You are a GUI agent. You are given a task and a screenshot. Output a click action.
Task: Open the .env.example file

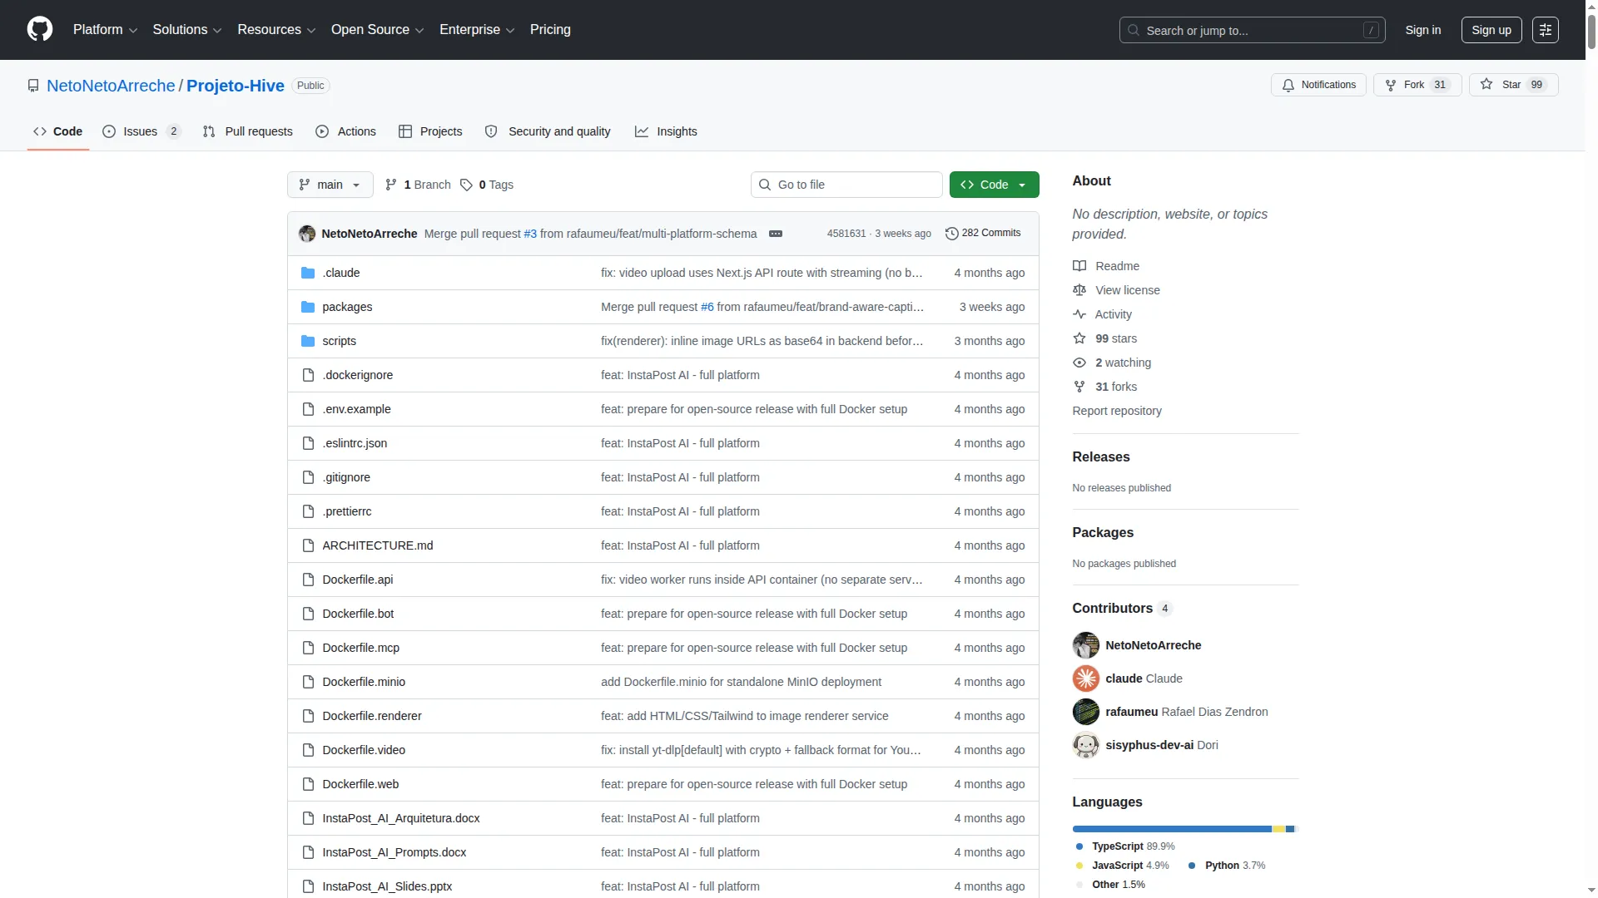pos(356,409)
